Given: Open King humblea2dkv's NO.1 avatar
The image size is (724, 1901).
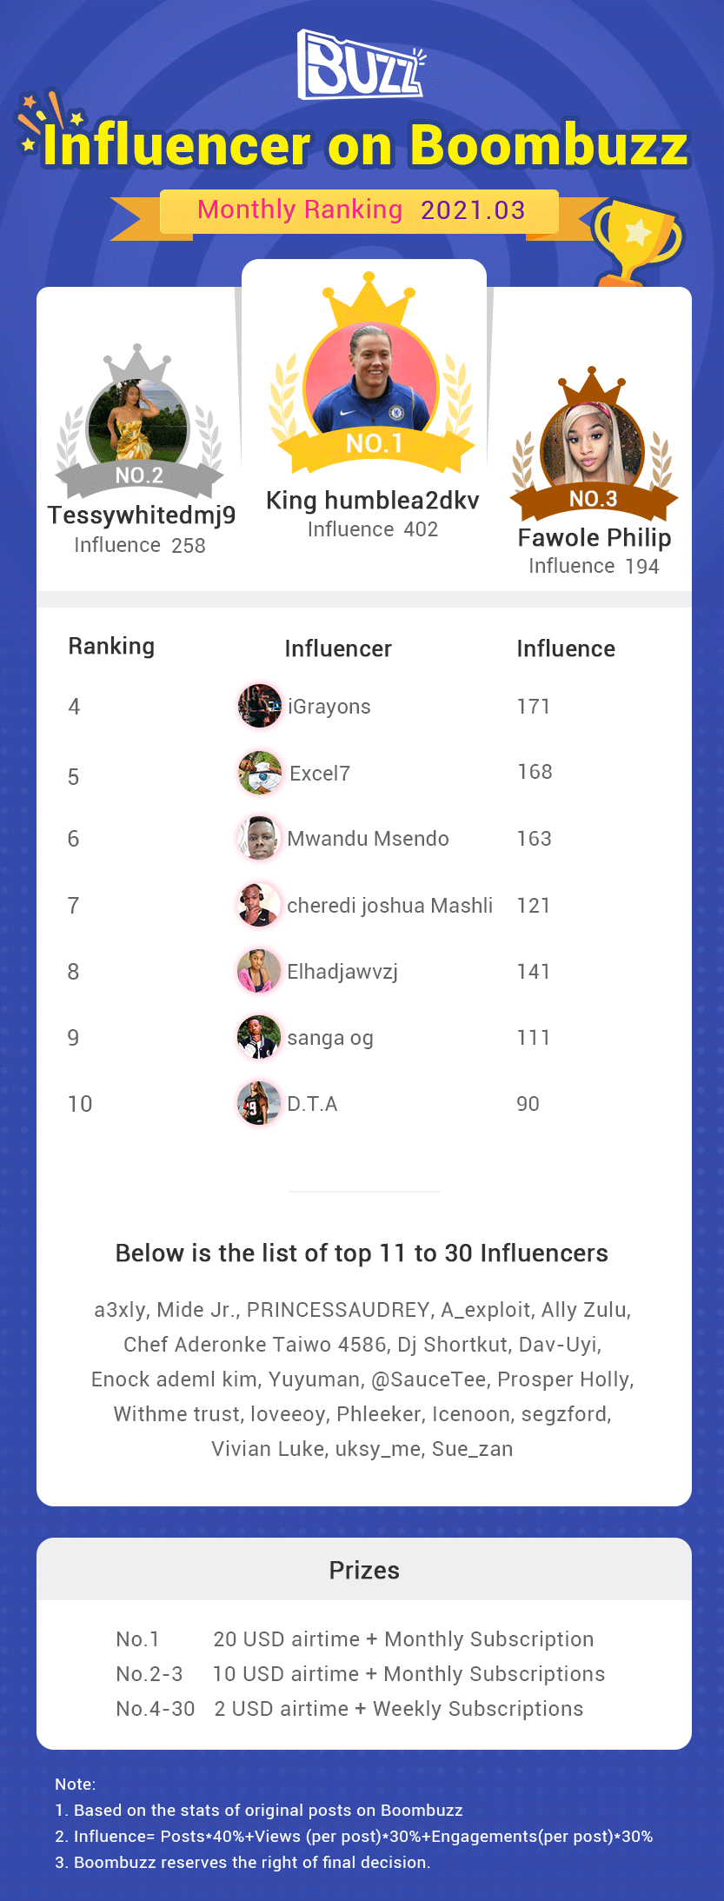Looking at the screenshot, I should 372,378.
